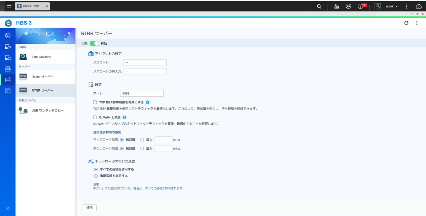Viewport: 426px width, 216px height.
Task: Select download 最大 radio button
Action: click(x=142, y=148)
